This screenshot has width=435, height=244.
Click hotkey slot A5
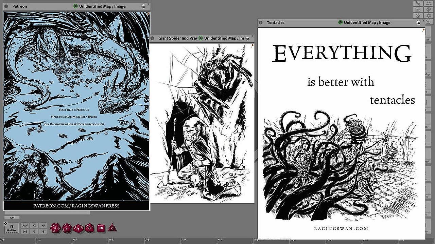point(163,240)
